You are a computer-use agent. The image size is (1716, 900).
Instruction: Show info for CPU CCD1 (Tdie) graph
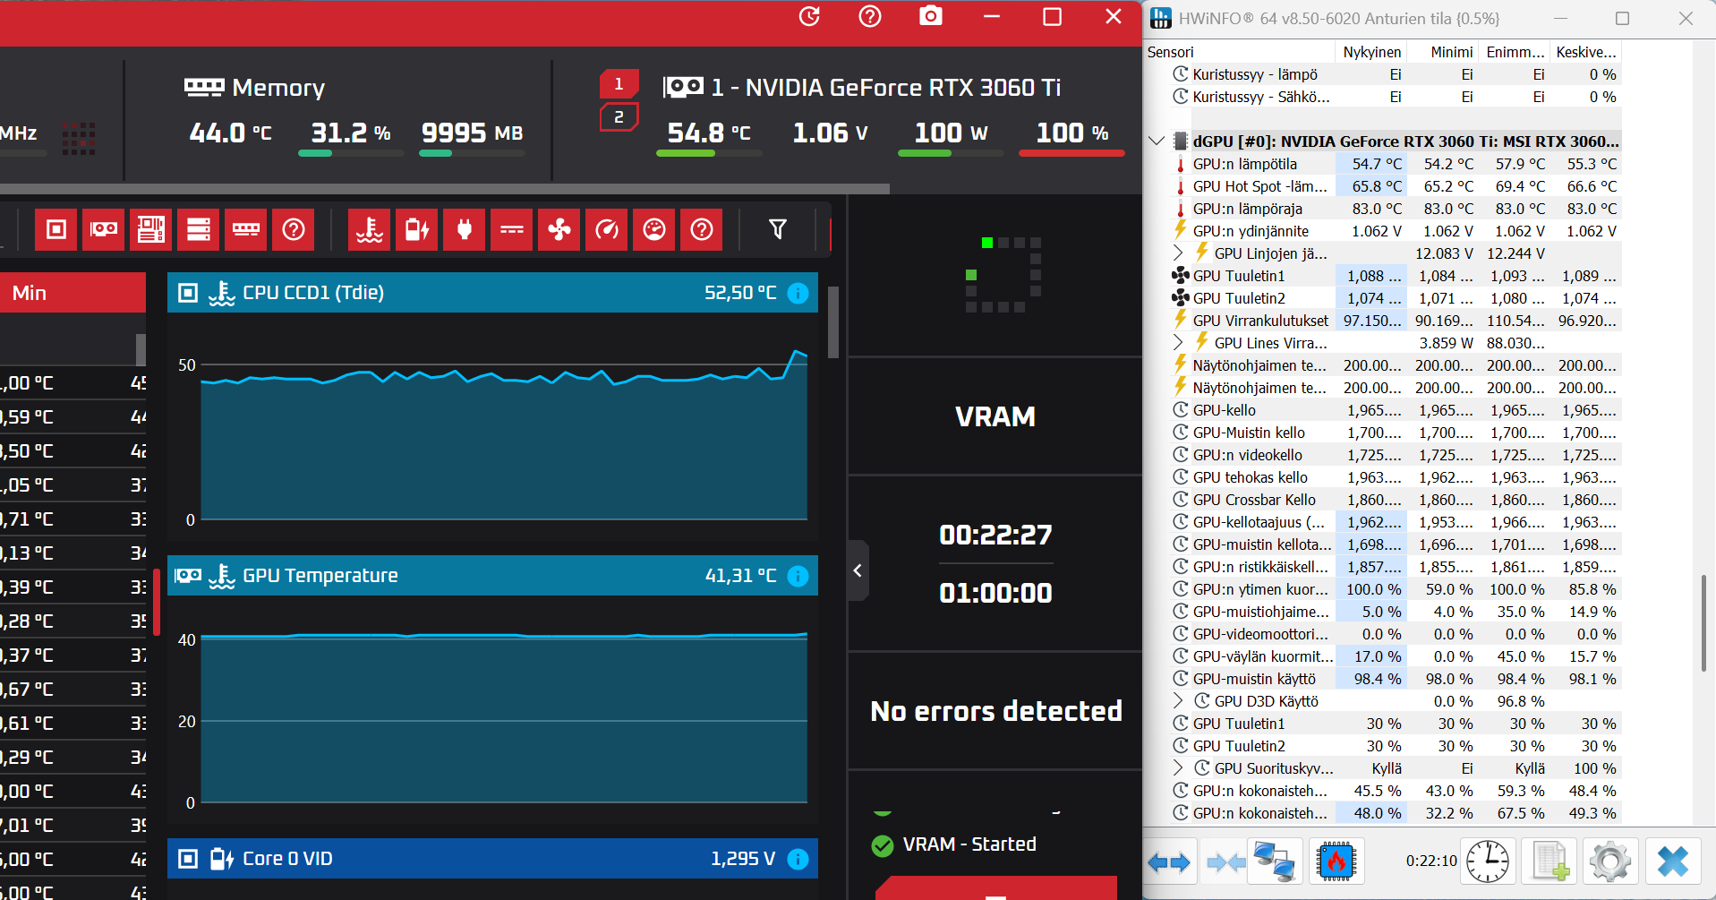pyautogui.click(x=798, y=293)
